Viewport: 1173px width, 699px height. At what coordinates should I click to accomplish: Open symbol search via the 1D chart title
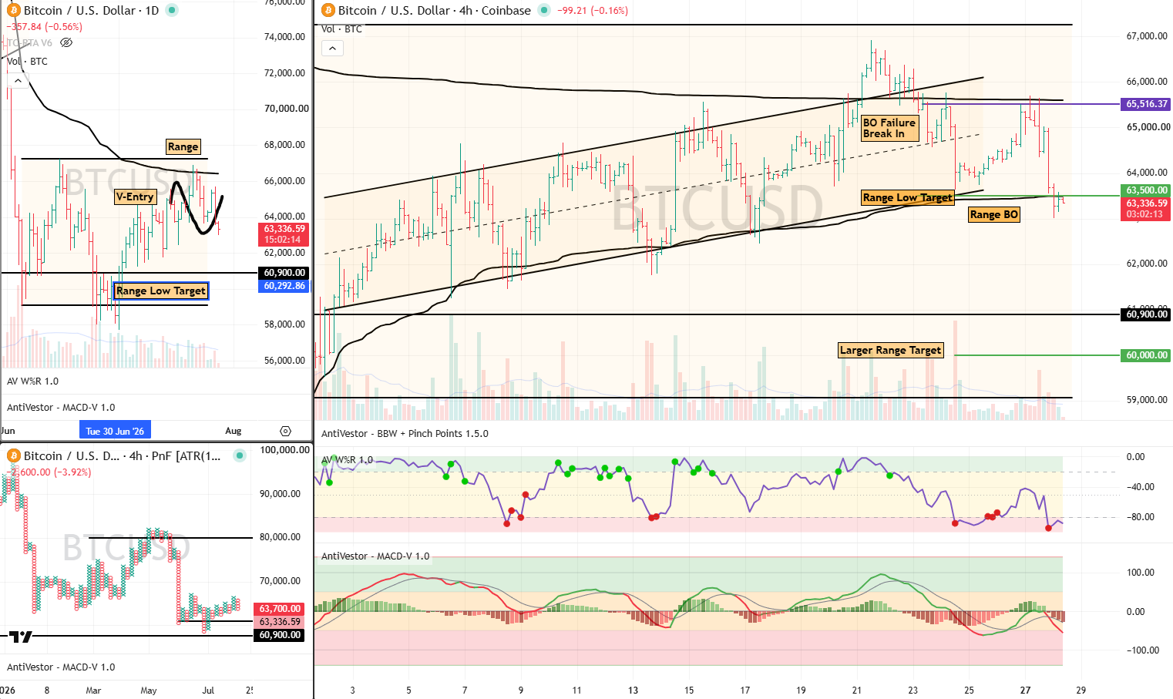pos(91,10)
